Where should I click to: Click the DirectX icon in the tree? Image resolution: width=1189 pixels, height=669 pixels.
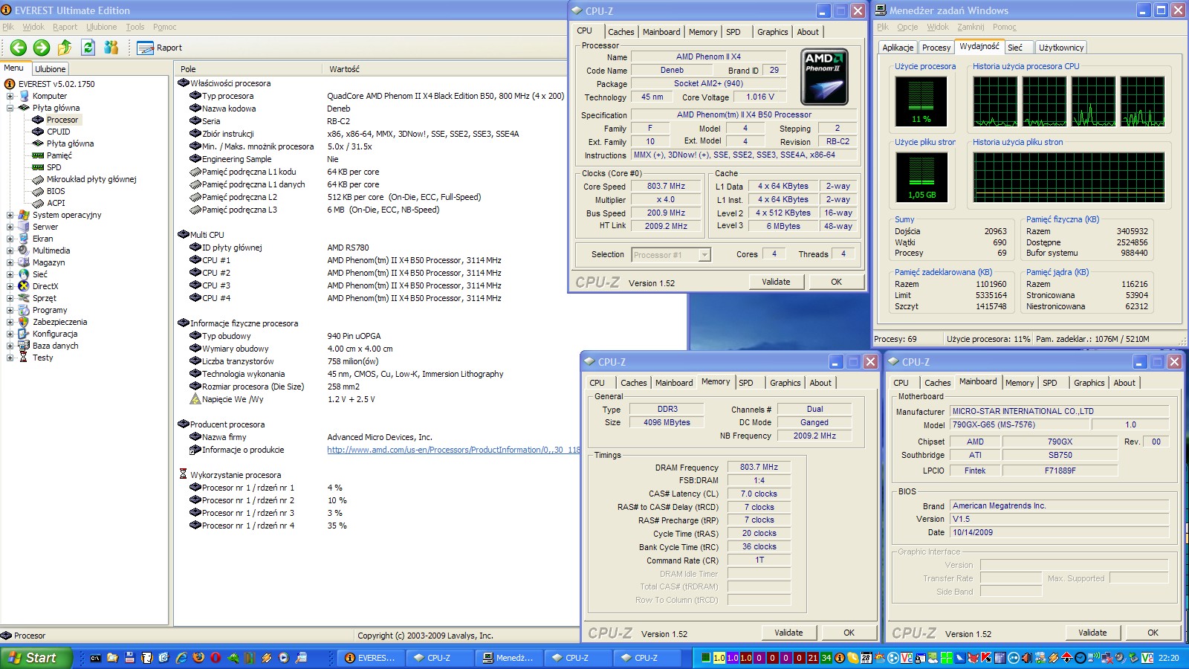24,286
